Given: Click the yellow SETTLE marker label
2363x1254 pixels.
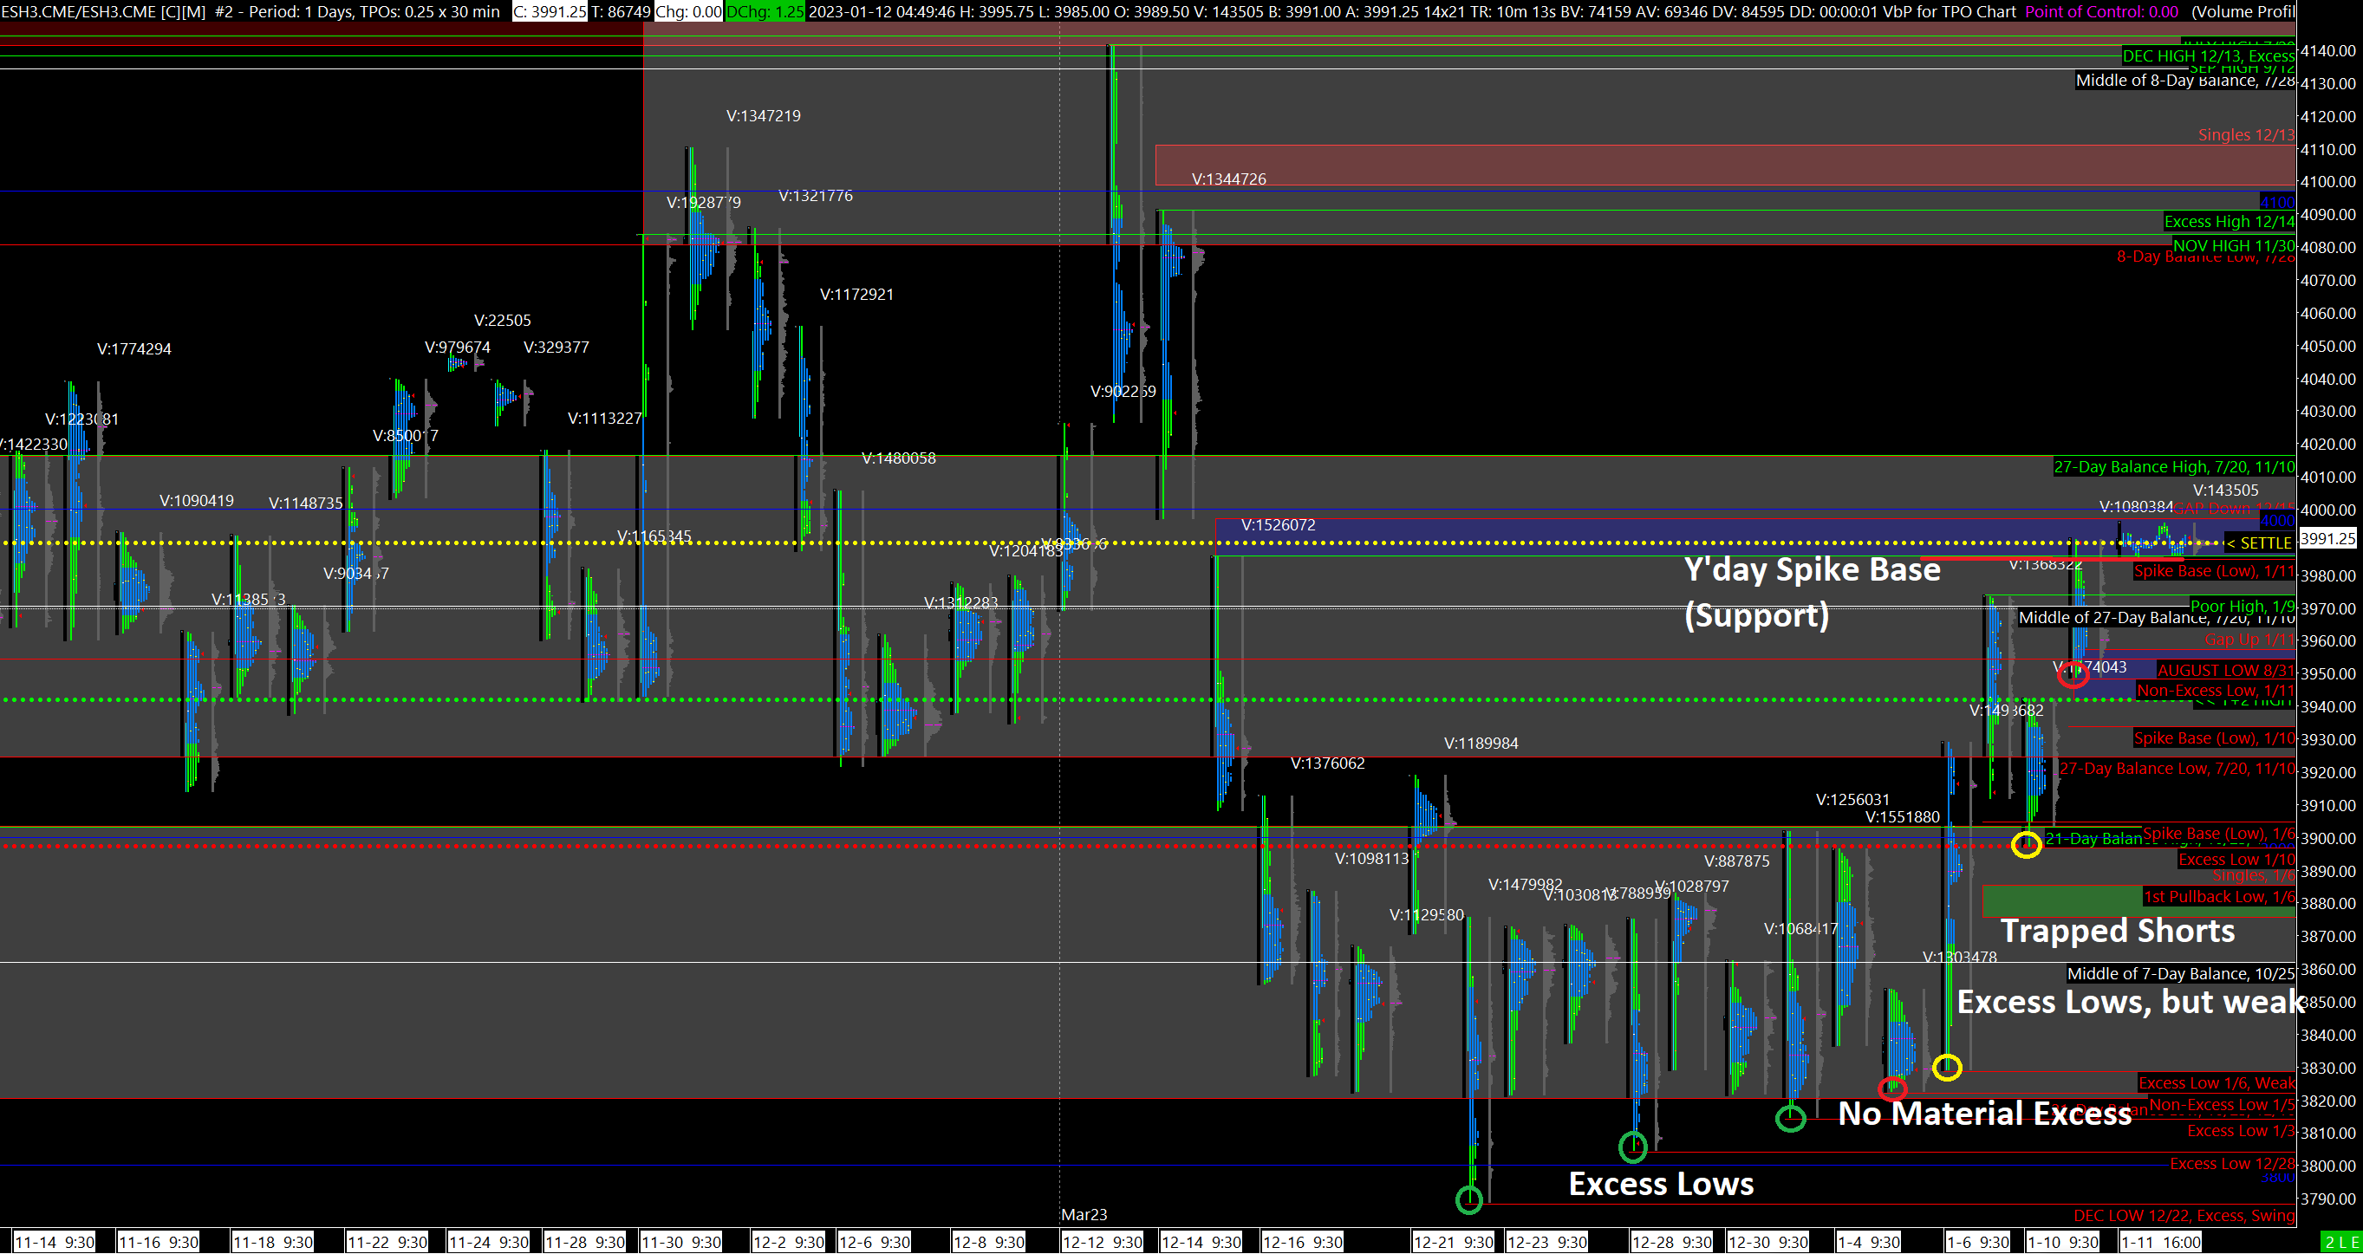Looking at the screenshot, I should [x=2259, y=543].
